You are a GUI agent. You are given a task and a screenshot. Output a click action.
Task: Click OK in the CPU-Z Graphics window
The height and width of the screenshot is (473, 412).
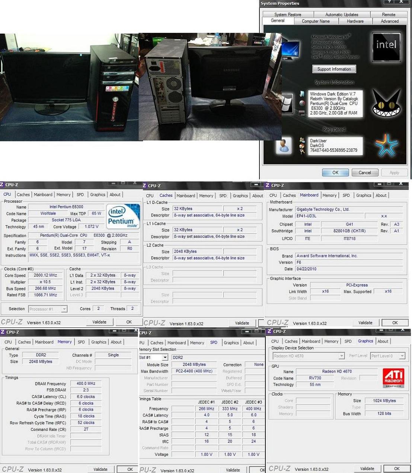397,469
